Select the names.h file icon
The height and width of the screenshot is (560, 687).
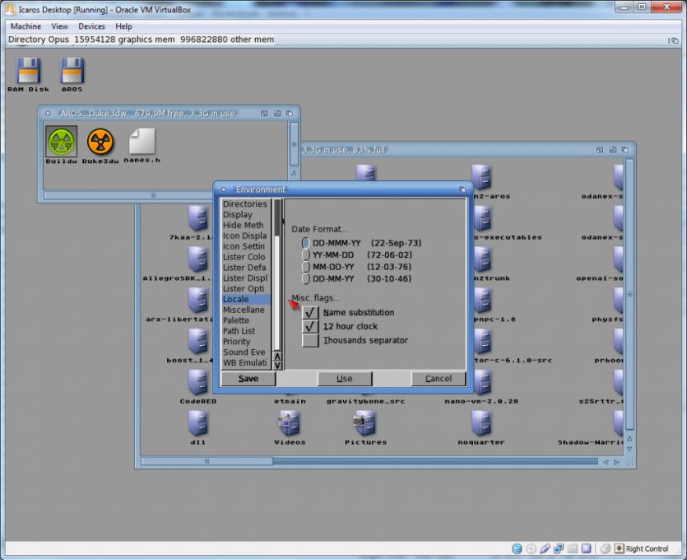[142, 142]
